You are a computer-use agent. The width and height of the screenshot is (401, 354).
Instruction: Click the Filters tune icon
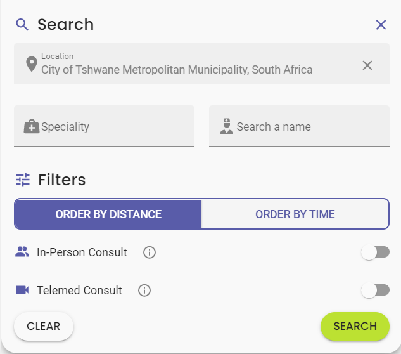(x=23, y=180)
